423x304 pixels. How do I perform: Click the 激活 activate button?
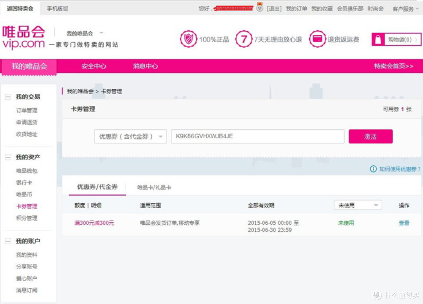[x=371, y=136]
